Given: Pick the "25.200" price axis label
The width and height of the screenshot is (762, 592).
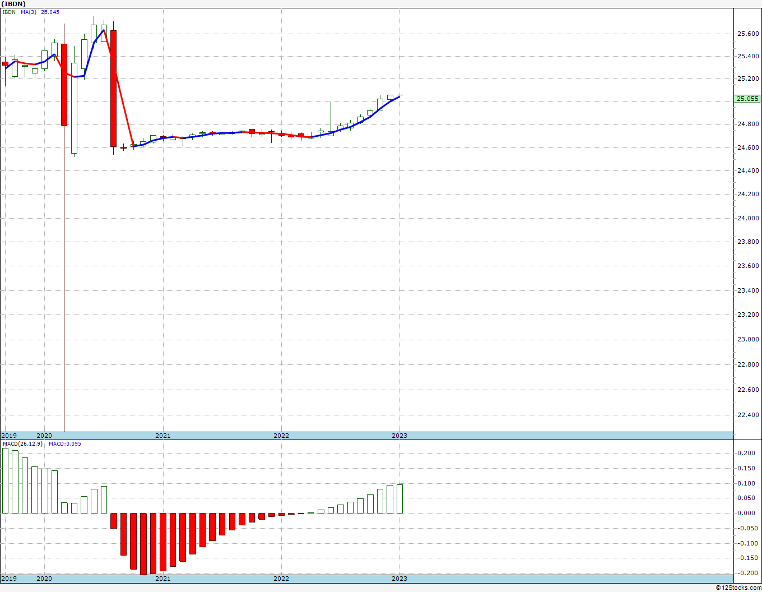Looking at the screenshot, I should click(x=748, y=78).
